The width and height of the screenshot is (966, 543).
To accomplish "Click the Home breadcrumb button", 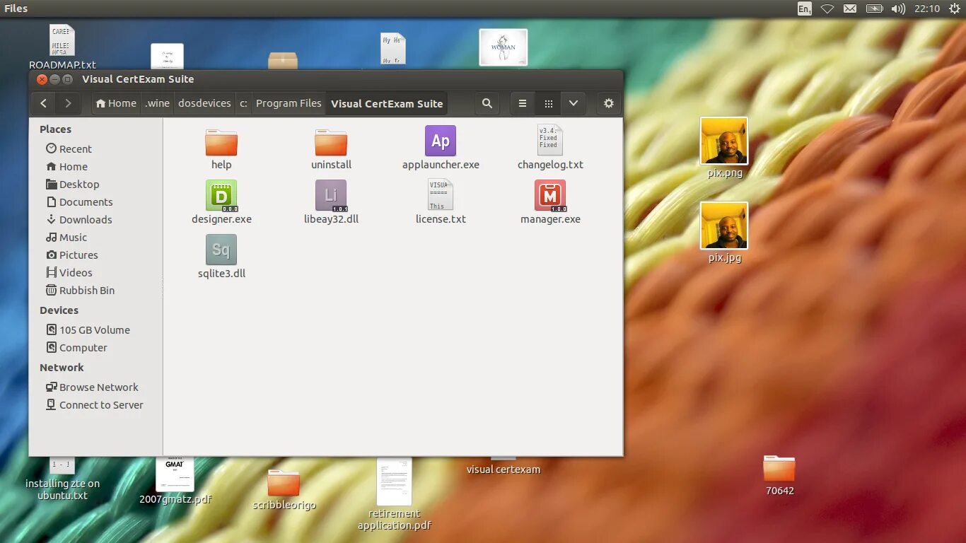I will (x=116, y=103).
